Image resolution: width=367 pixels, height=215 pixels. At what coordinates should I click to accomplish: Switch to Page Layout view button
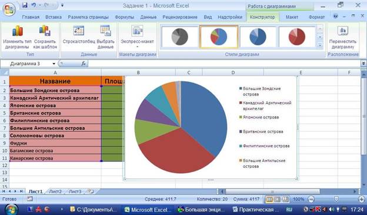click(278, 199)
